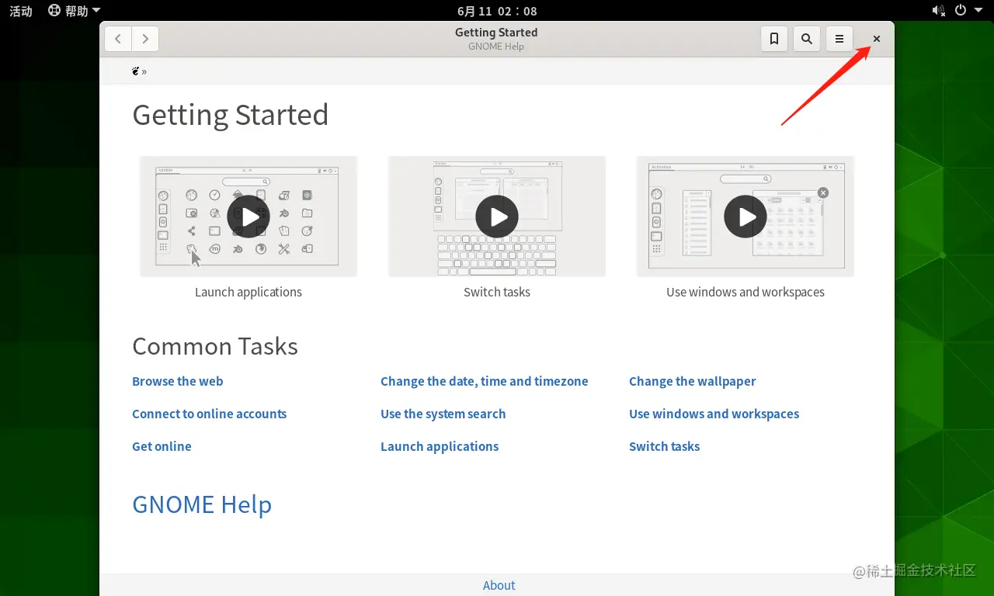Play the Launch applications video

(248, 217)
